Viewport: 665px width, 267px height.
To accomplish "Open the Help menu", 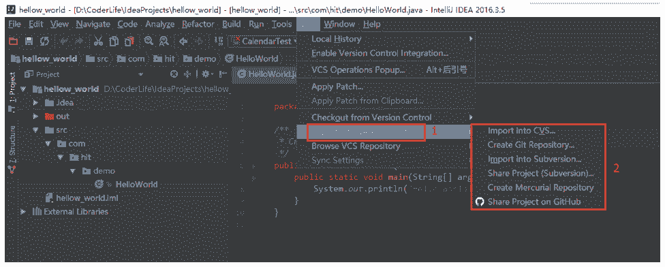I will (x=372, y=24).
